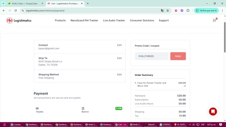Switch to Verify Codes SimplyCodes tab
The height and width of the screenshot is (127, 226).
point(26,4)
